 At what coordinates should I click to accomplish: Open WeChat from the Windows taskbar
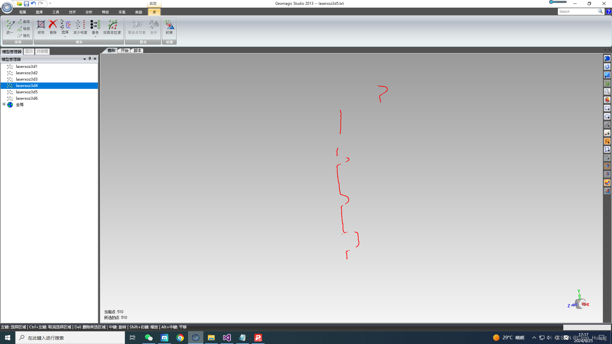pyautogui.click(x=149, y=338)
